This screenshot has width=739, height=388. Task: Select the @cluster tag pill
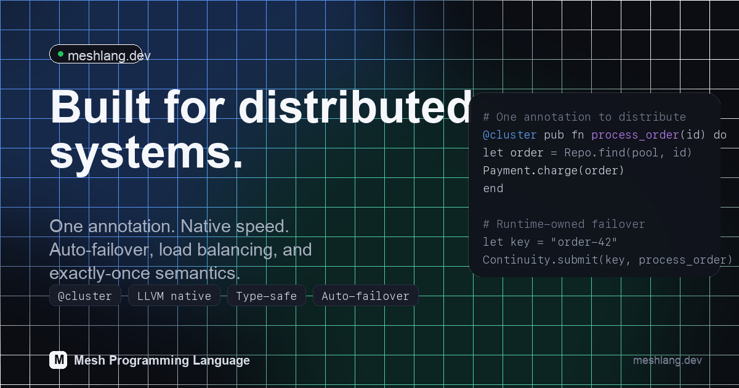85,296
